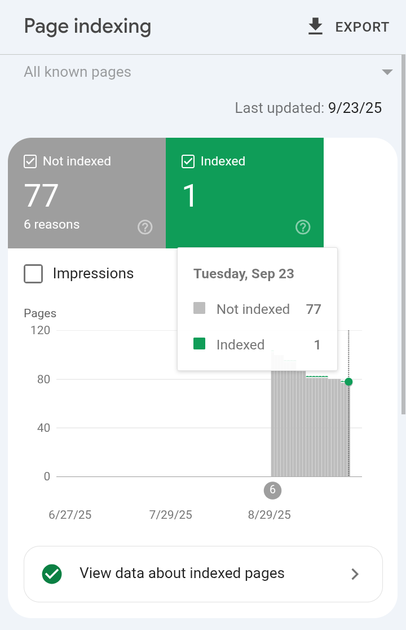406x630 pixels.
Task: Open help icon on Indexed card
Action: (x=303, y=227)
